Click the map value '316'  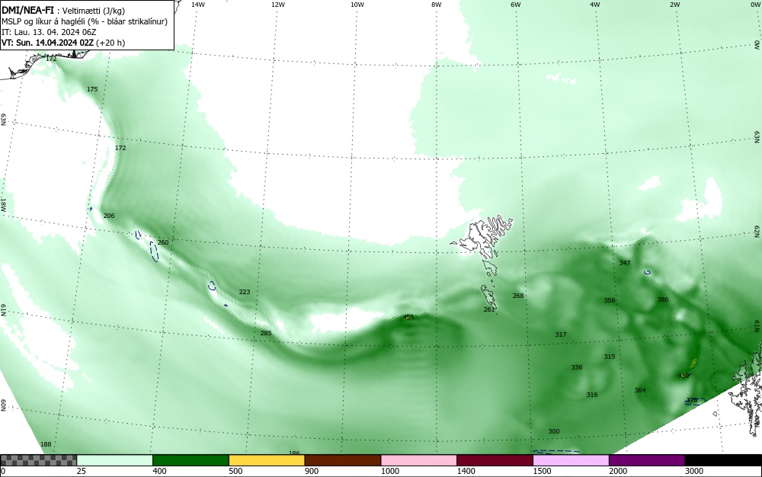(x=591, y=395)
